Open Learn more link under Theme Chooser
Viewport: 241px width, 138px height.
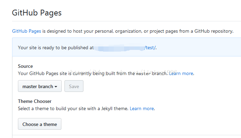point(142,108)
